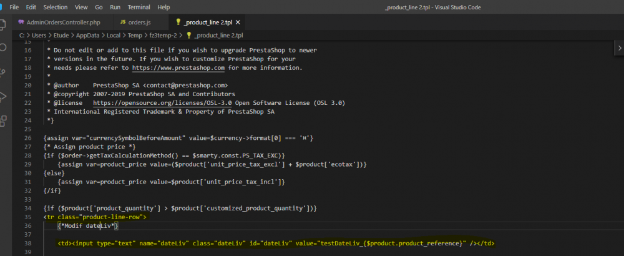This screenshot has height=256, width=624.
Task: Open the Help menu
Action: click(163, 7)
